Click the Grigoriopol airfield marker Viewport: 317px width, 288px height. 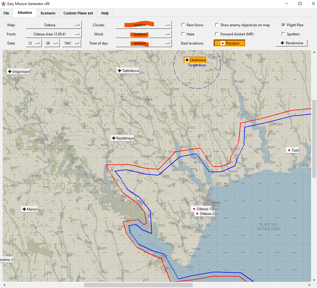pos(19,71)
